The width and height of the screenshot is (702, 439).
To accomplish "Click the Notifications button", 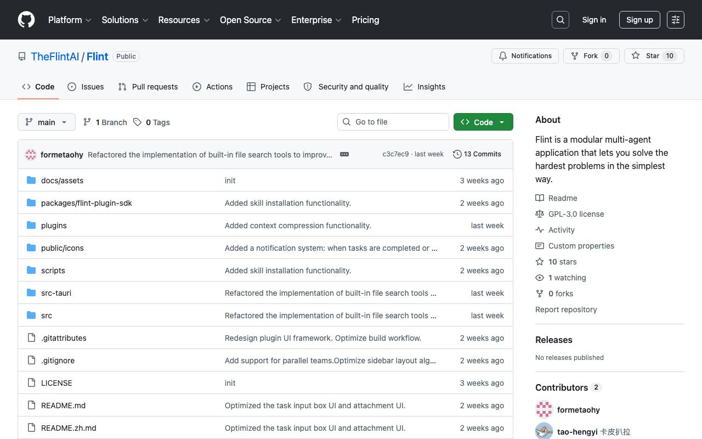I will coord(525,56).
